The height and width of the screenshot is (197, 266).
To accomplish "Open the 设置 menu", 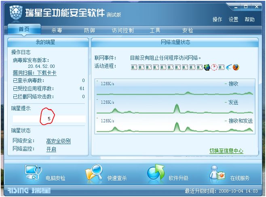I will click(x=233, y=19).
